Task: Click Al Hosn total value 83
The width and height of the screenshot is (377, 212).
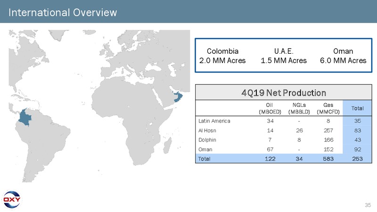Action: [x=358, y=130]
